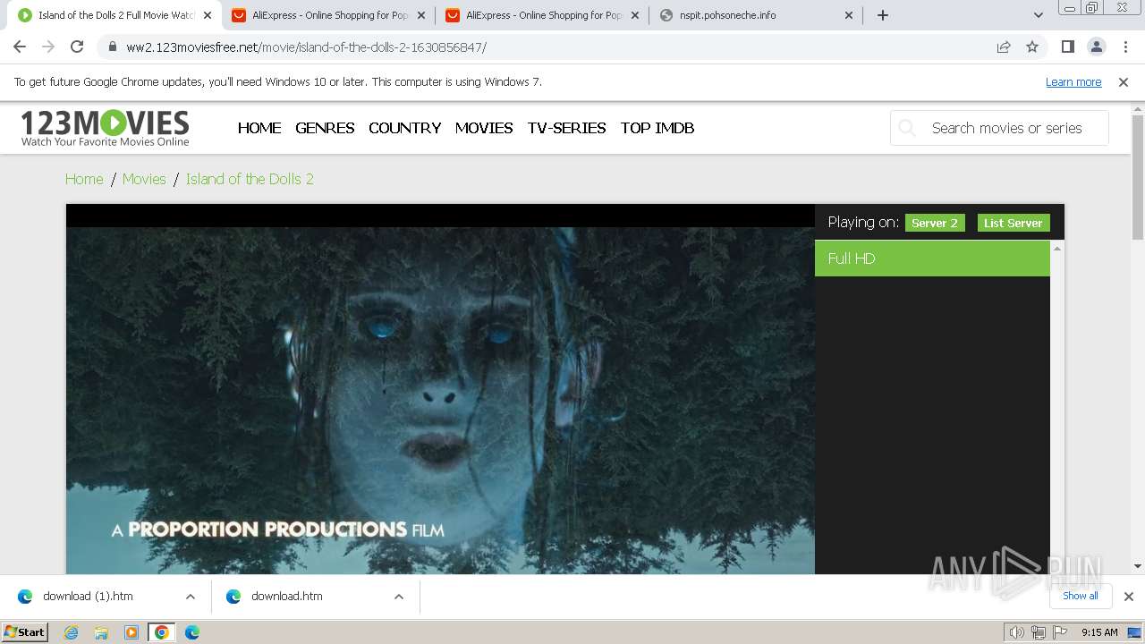Switch to Island of the Dolls 2 tab
The height and width of the screenshot is (644, 1145).
(x=116, y=15)
